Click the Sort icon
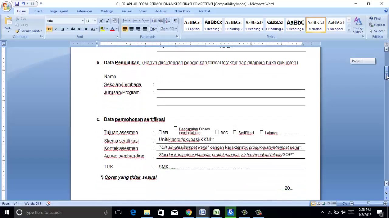 point(167,21)
